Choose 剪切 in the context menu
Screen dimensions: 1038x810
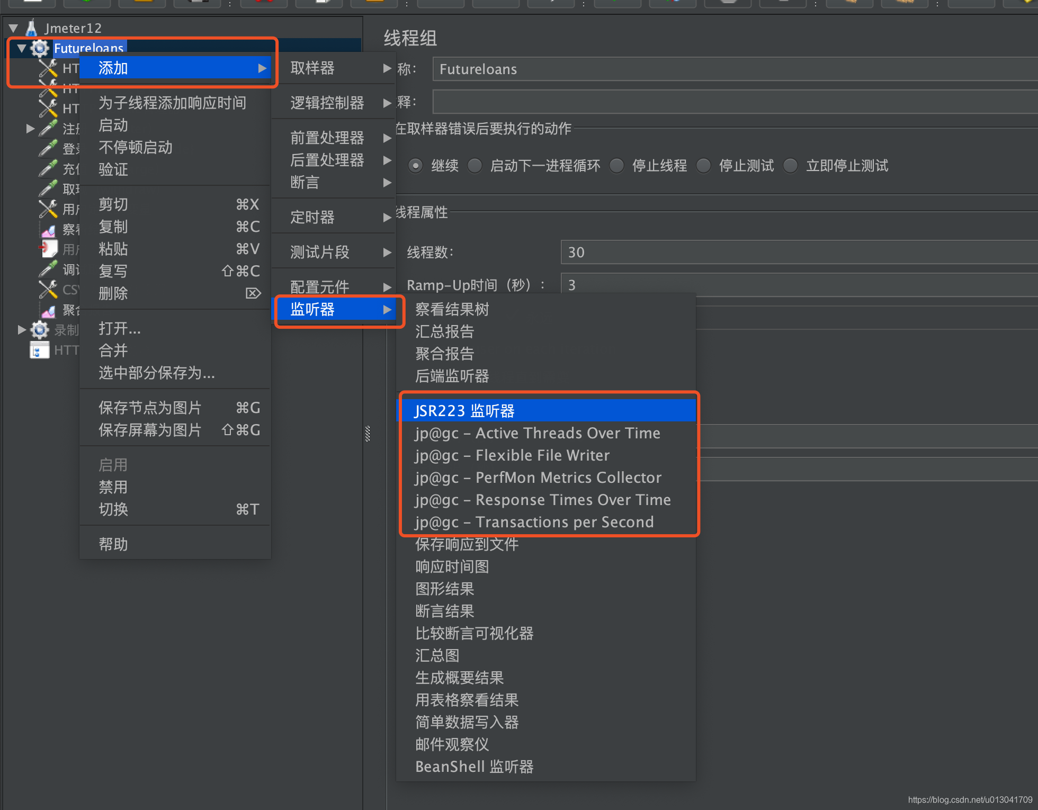pos(175,204)
